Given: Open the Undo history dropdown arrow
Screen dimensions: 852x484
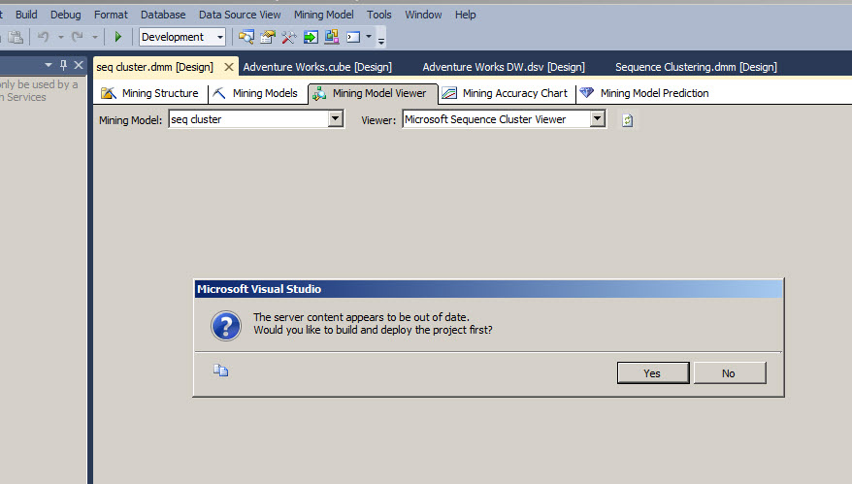Looking at the screenshot, I should (61, 37).
